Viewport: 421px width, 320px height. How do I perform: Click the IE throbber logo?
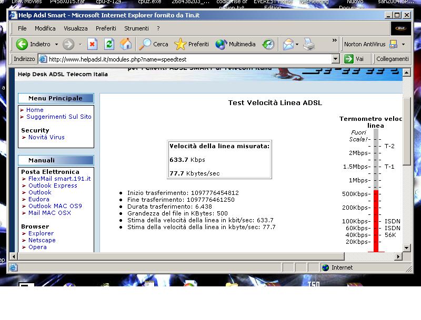(400, 28)
